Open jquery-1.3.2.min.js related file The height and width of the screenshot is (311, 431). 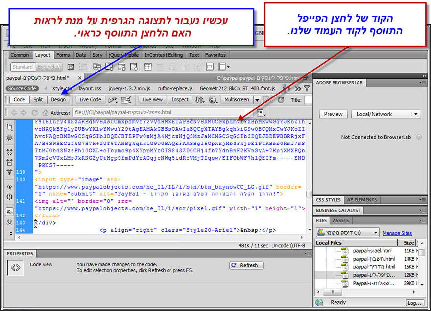pyautogui.click(x=129, y=89)
